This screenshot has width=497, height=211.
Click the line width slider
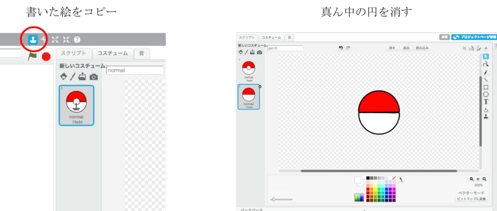[x=282, y=199]
